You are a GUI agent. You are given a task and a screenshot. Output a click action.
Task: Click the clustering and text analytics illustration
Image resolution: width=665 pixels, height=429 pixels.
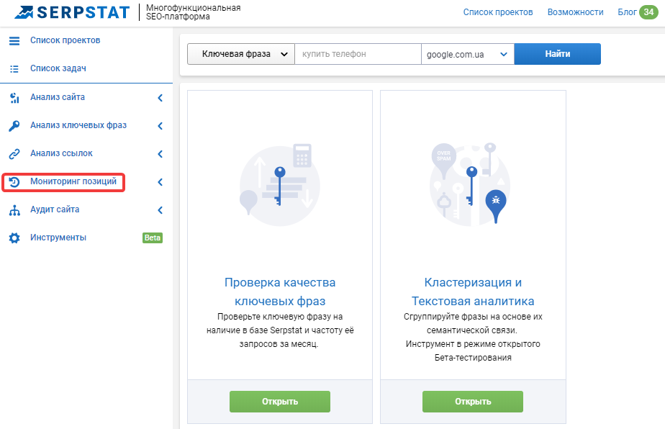pyautogui.click(x=471, y=184)
